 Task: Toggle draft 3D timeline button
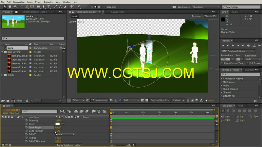69,111
